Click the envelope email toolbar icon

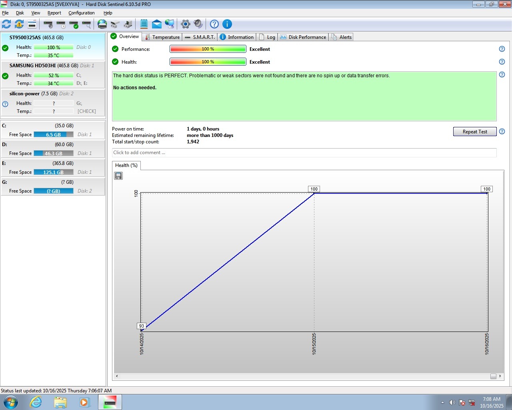click(x=157, y=24)
